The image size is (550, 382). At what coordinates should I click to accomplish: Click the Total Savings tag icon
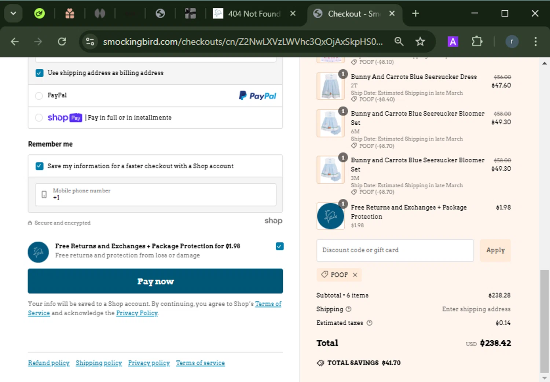coord(320,363)
